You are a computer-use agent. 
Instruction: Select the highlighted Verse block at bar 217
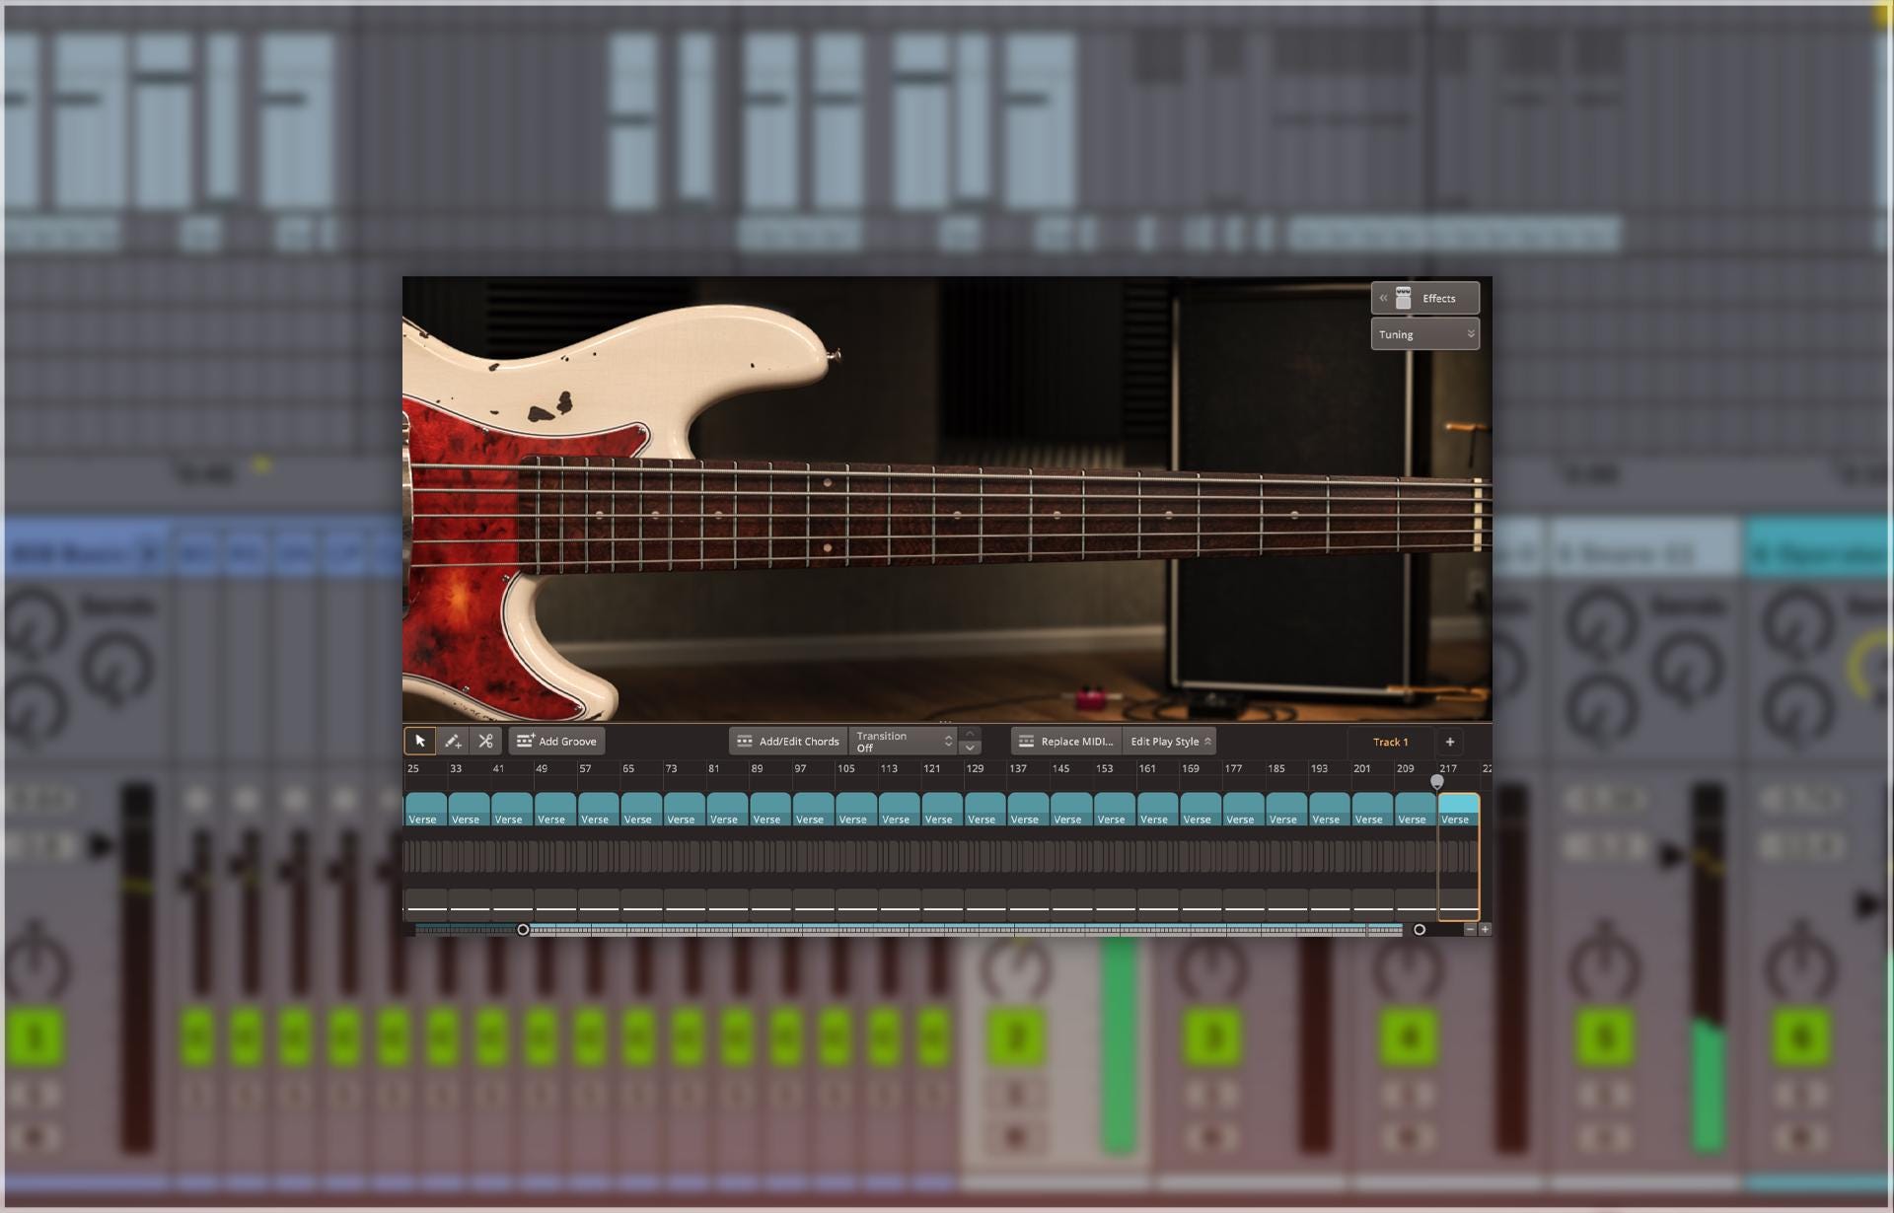[1459, 810]
